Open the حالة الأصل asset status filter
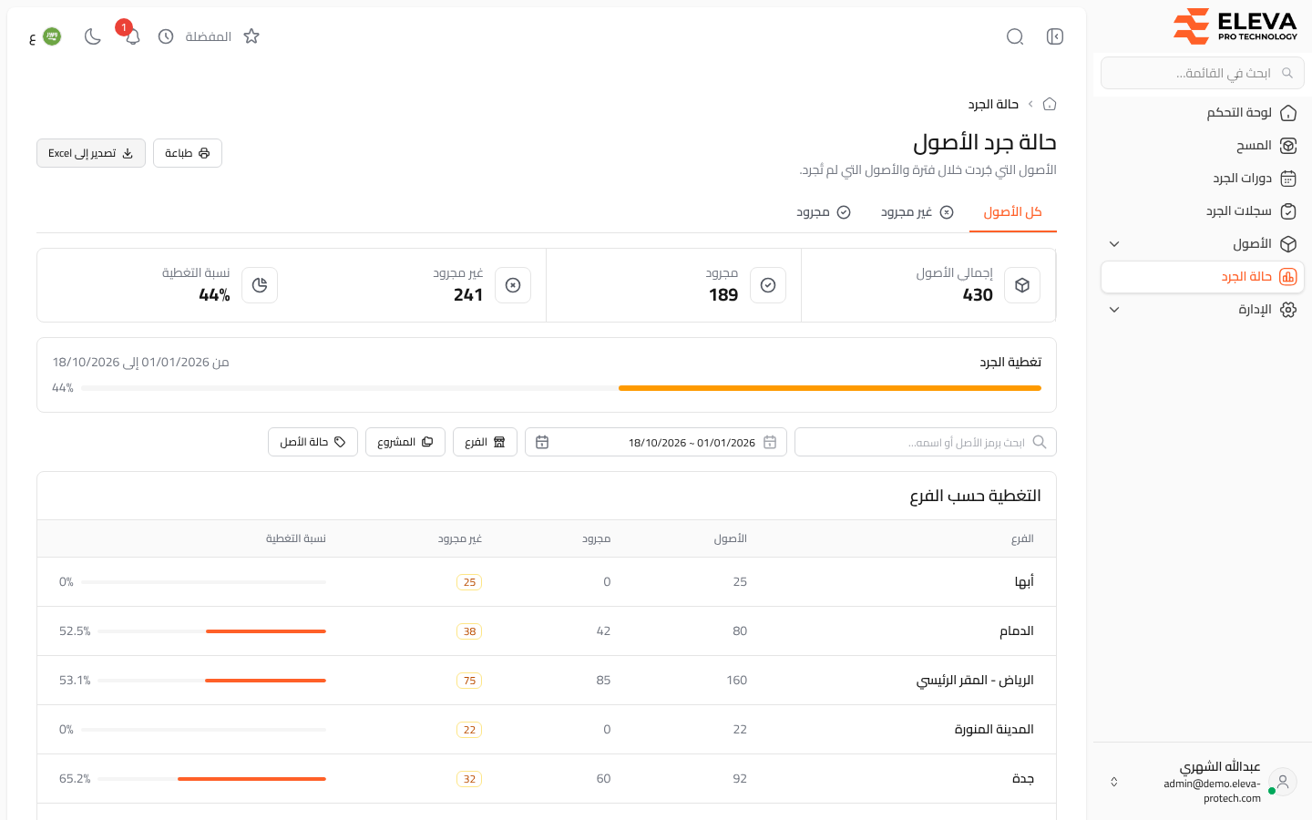The image size is (1312, 820). coord(313,442)
